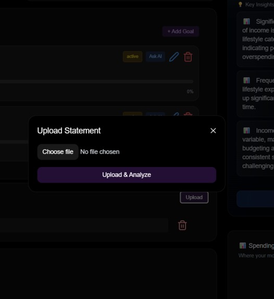Close the Upload Statement dialog
The width and height of the screenshot is (274, 299).
(213, 131)
